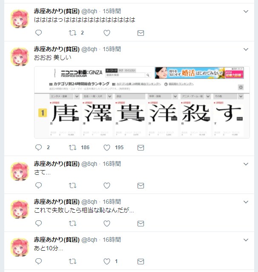258x272 pixels.
Task: Open the options chevron on the さて… tweet
Action: click(246, 164)
